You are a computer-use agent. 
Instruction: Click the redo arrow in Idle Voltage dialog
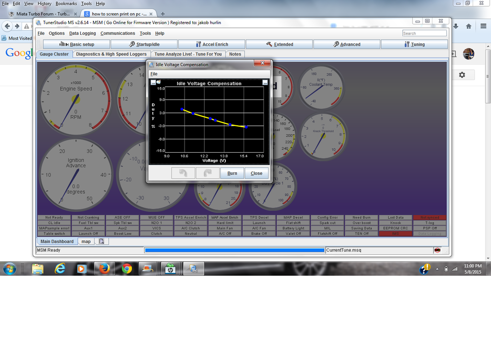(x=208, y=173)
